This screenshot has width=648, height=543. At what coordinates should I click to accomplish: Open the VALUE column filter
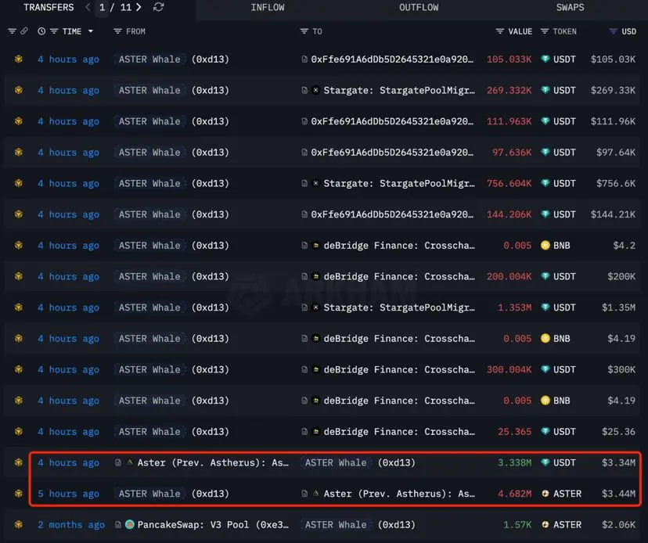tap(500, 31)
